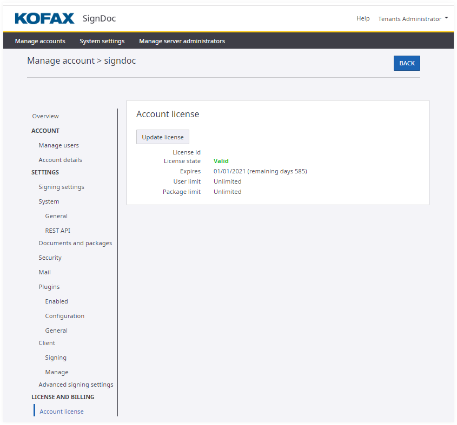Select Manage users in sidebar
457x425 pixels.
pyautogui.click(x=58, y=145)
